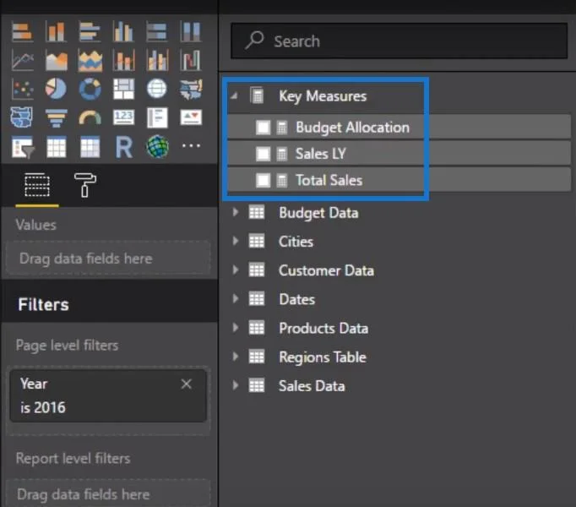This screenshot has height=507, width=576.
Task: Switch to the Fields well tab
Action: [x=36, y=185]
